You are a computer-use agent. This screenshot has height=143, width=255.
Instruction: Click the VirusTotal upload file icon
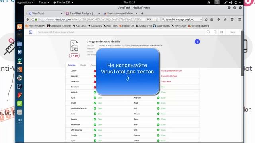(215, 32)
